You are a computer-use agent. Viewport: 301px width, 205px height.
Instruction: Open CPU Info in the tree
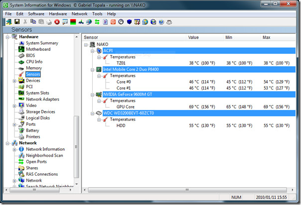click(x=34, y=62)
